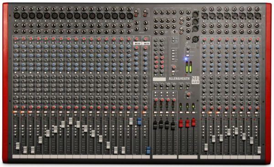Click the write-on strip below the black group faders
Viewport: 274px width, 167px height.
164,157
